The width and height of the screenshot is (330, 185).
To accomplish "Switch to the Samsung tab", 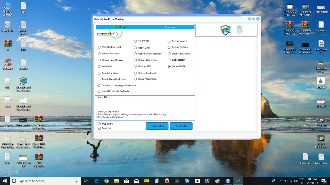I will 170,27.
